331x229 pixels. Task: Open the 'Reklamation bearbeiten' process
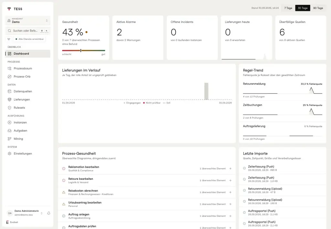[147, 169]
